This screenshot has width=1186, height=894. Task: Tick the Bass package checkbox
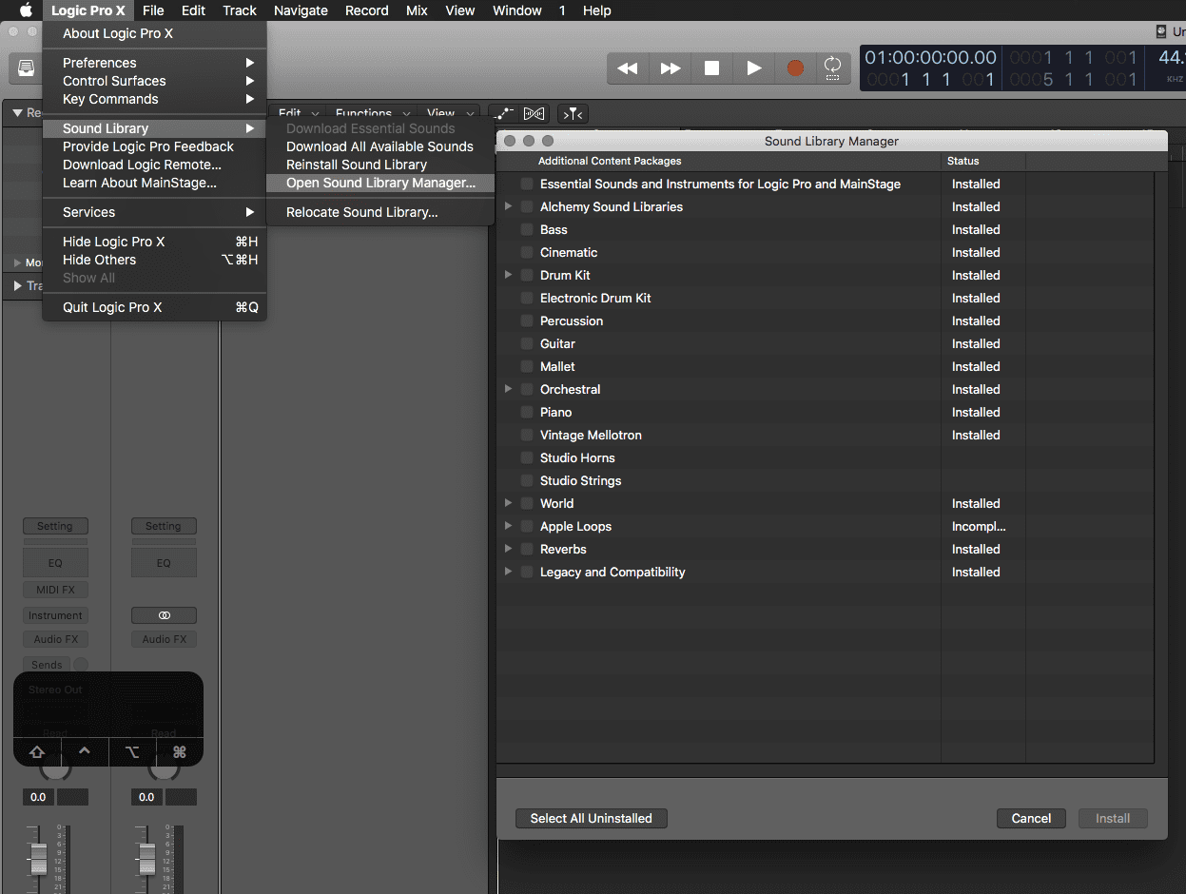(x=527, y=229)
